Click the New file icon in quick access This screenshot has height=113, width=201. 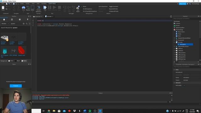[7, 4]
